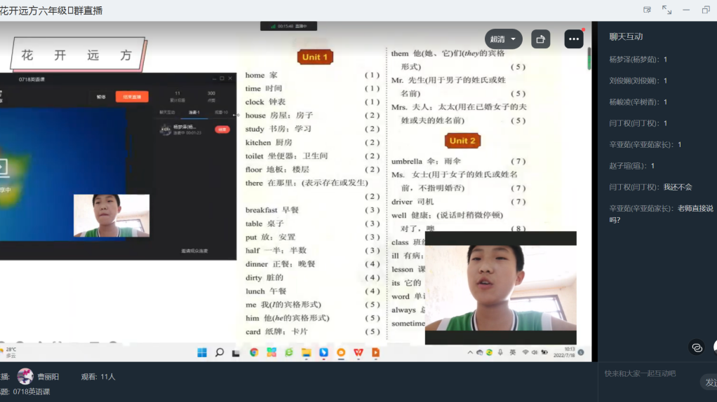Expand the system tray hidden icons chevron
The image size is (717, 402).
(470, 352)
